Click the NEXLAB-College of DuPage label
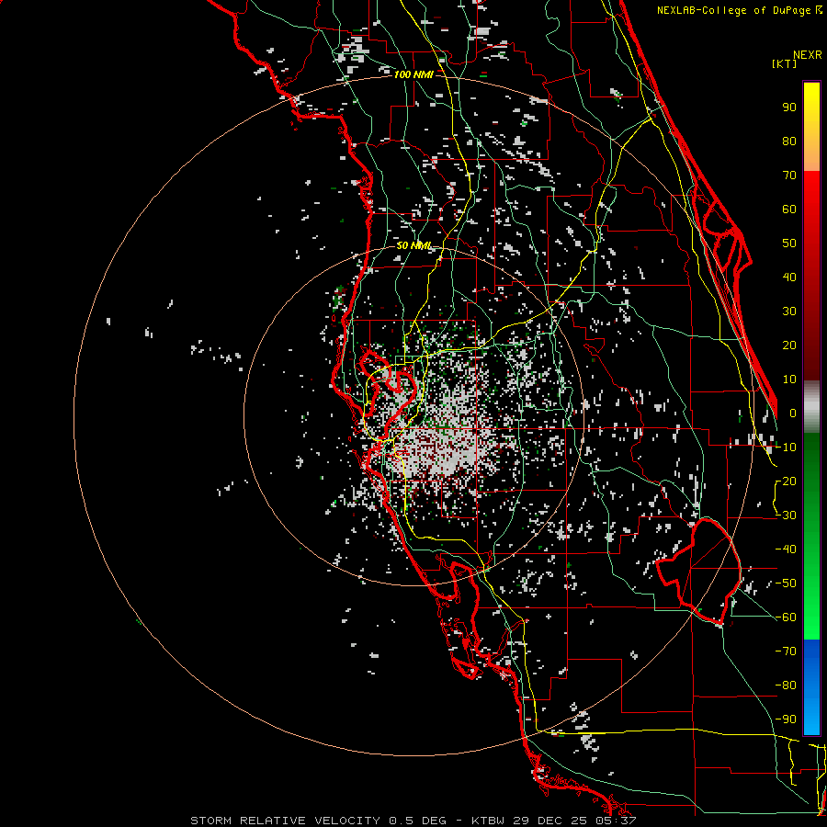This screenshot has width=827, height=827. 735,10
